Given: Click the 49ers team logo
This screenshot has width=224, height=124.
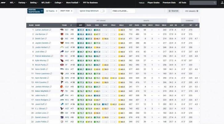Looking at the screenshot, I should tap(62, 65).
